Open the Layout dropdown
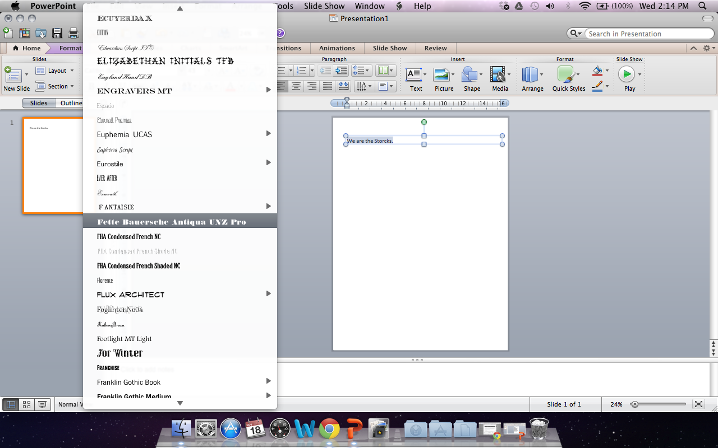 [x=54, y=71]
